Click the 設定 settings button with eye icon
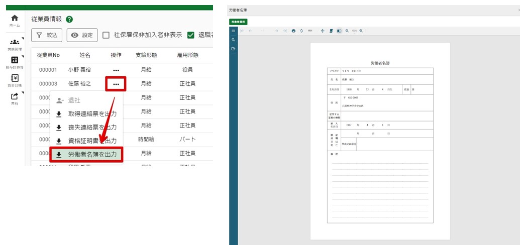Image resolution: width=520 pixels, height=245 pixels. [82, 35]
